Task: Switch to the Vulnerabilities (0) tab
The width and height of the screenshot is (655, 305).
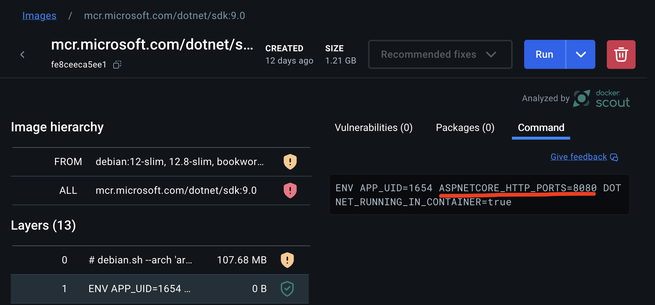Action: pyautogui.click(x=374, y=128)
